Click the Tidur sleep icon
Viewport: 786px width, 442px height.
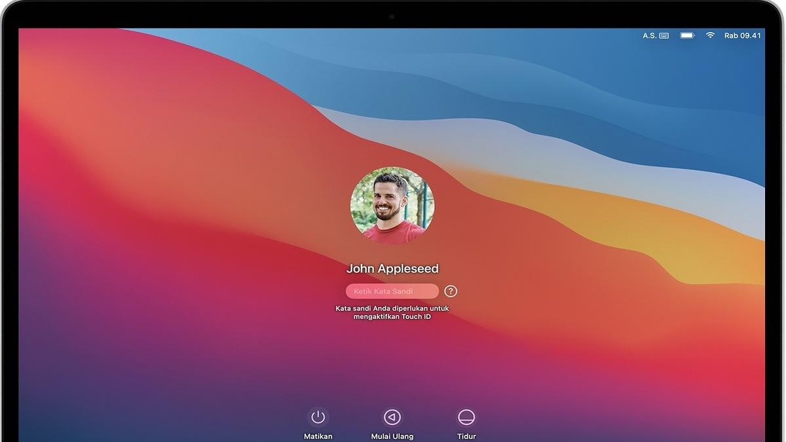(x=466, y=417)
